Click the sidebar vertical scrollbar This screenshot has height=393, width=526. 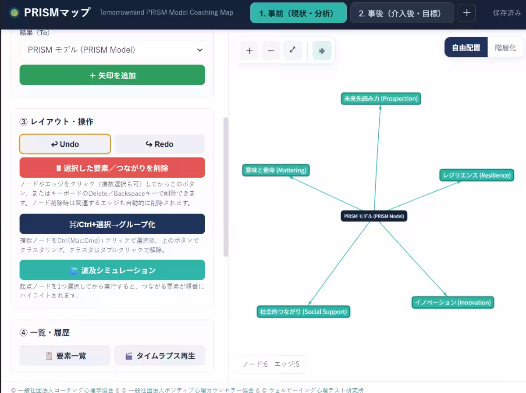[226, 187]
